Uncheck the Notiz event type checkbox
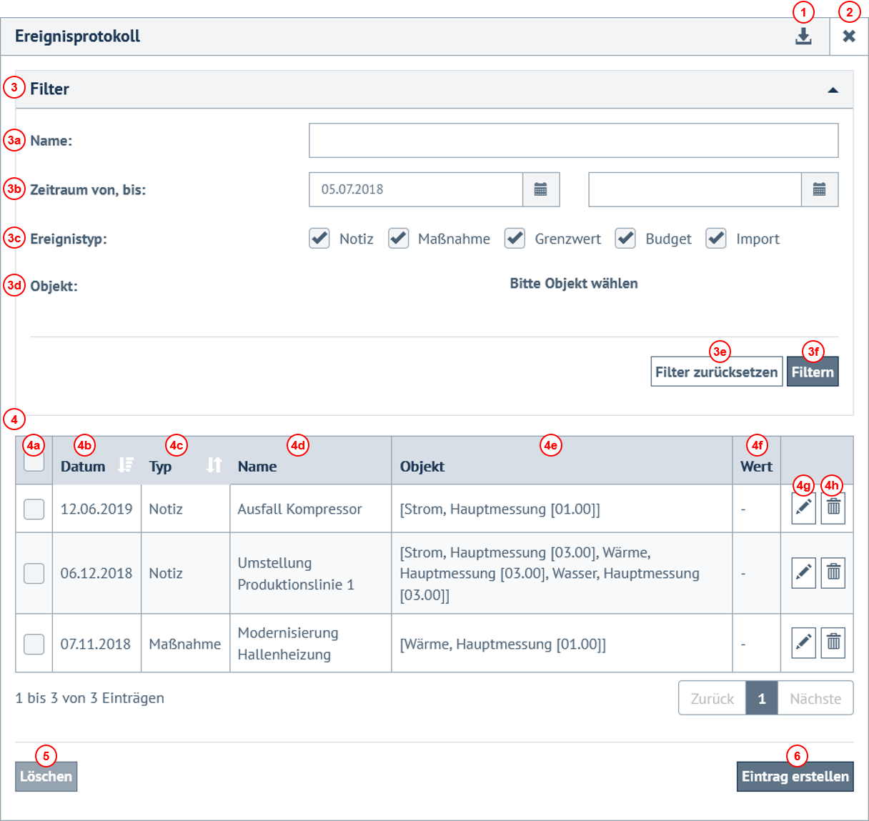This screenshot has height=821, width=869. [319, 239]
